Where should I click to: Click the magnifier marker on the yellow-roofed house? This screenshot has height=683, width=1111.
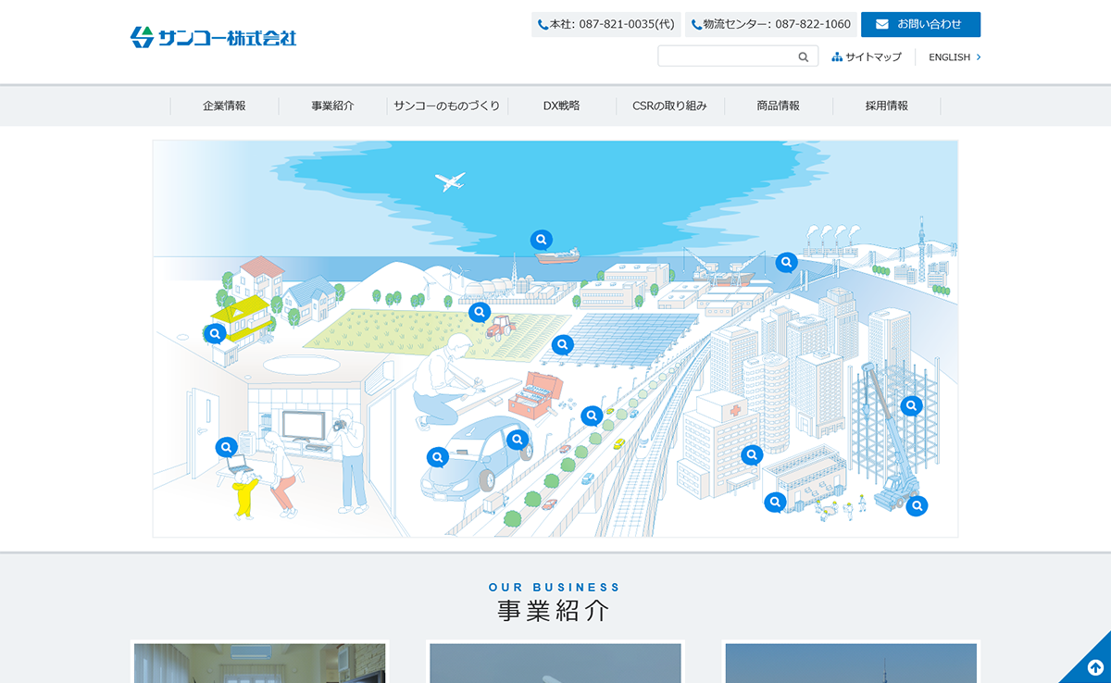(x=215, y=332)
